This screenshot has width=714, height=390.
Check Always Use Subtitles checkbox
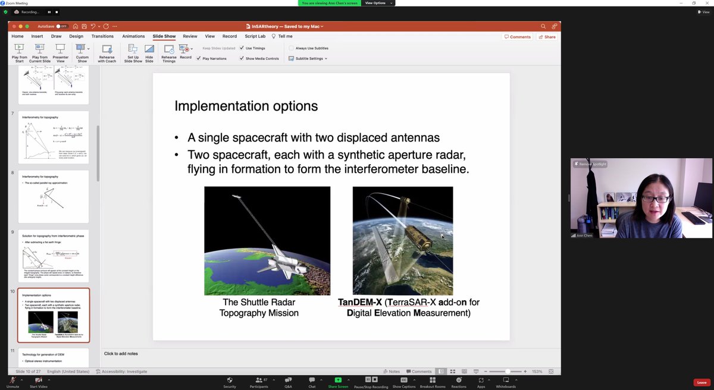[291, 48]
